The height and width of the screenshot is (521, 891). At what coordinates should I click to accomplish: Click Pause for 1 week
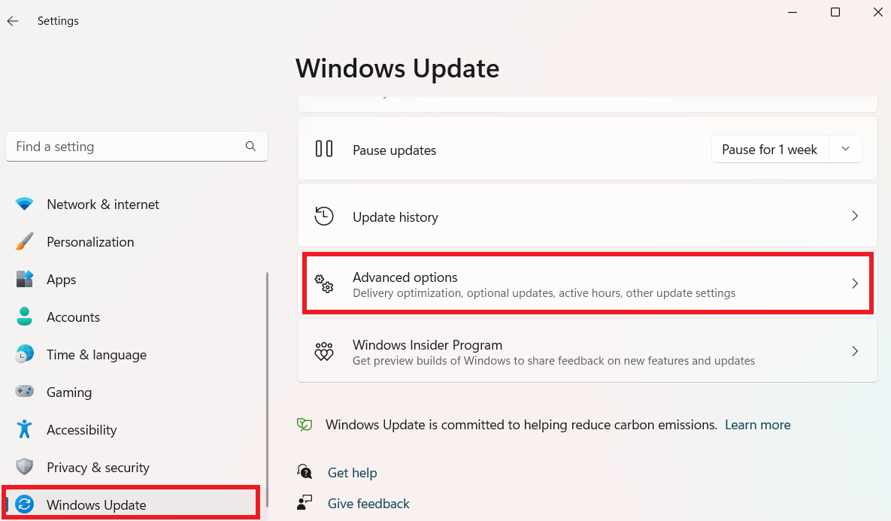pos(768,149)
